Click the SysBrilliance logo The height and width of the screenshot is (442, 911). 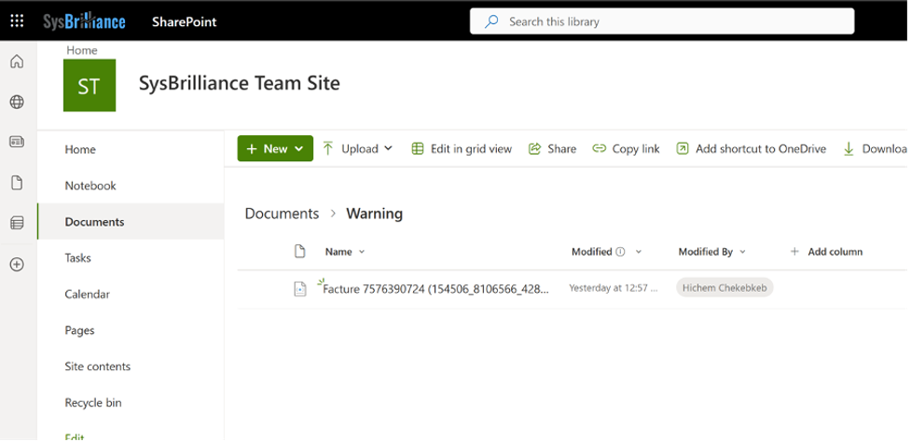[x=84, y=21]
